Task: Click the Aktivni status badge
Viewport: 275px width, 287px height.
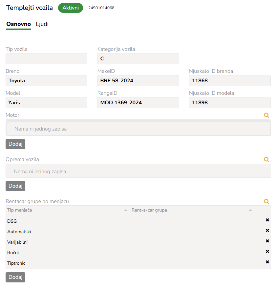Action: coord(71,8)
